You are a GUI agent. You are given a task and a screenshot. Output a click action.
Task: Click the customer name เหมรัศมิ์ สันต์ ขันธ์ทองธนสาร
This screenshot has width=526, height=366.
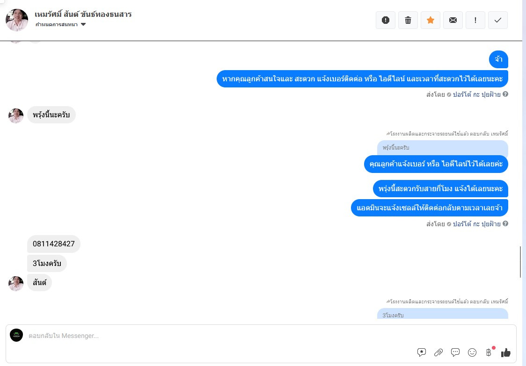coord(83,14)
